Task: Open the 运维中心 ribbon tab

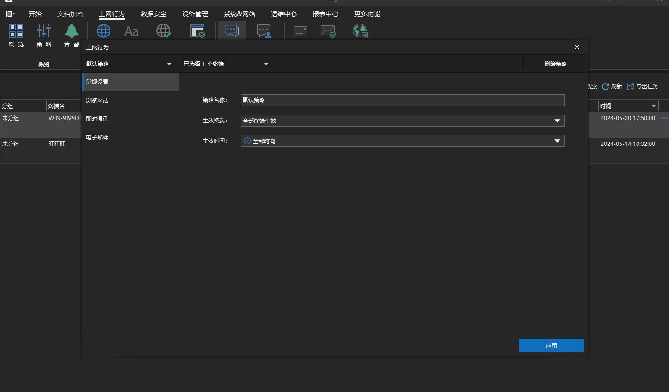Action: (x=284, y=14)
